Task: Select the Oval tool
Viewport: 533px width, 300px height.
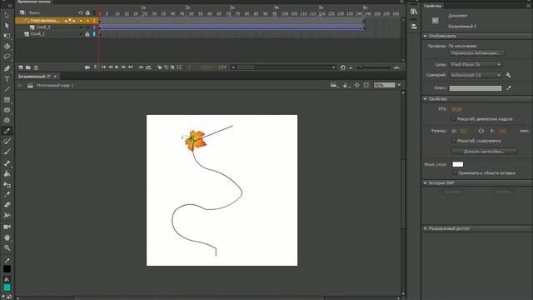Action: tap(7, 110)
